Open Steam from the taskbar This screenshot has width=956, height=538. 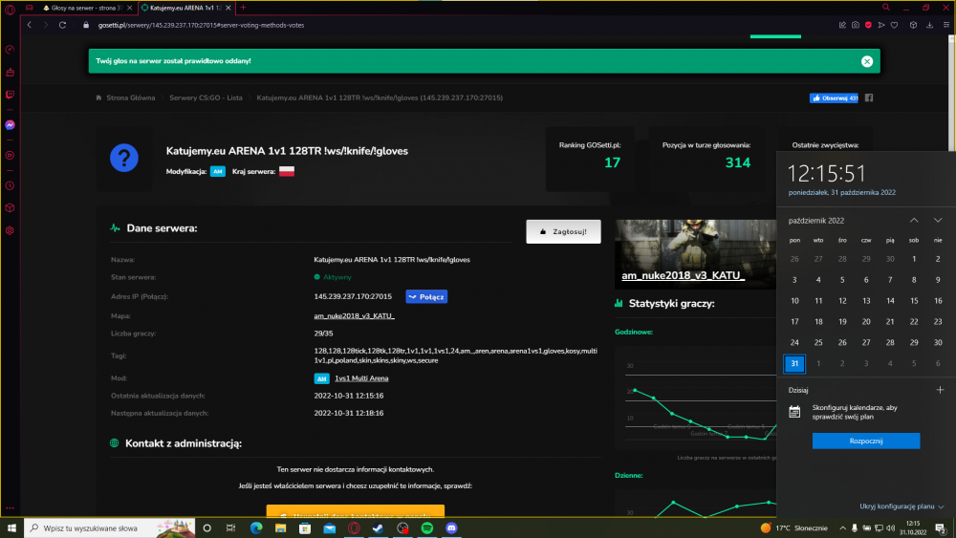point(378,527)
